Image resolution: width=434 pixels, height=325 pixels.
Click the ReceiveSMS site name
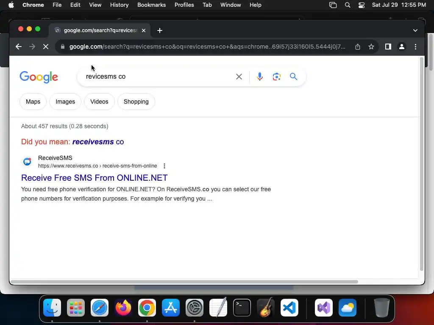(55, 158)
